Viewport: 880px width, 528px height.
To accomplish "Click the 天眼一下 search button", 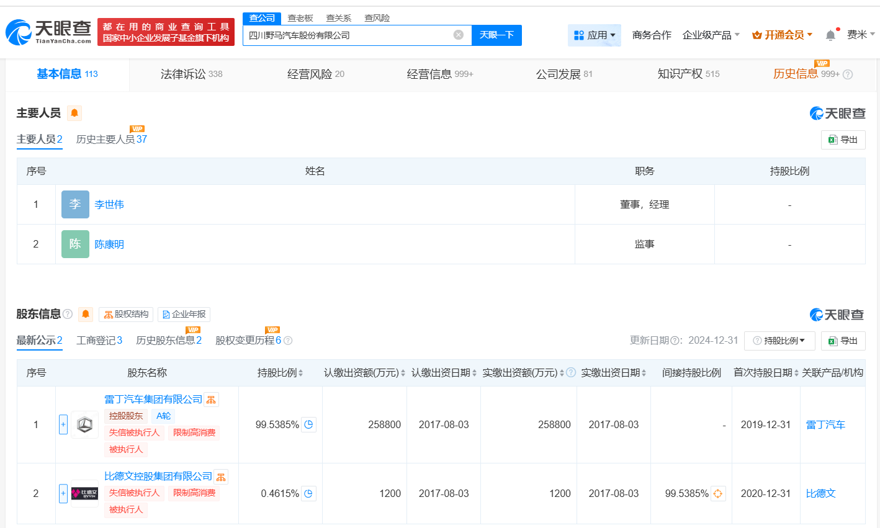I will [x=496, y=35].
